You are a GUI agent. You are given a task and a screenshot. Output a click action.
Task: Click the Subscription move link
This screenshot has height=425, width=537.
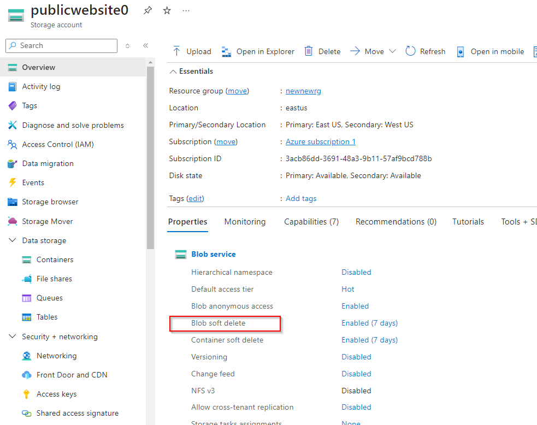tap(226, 142)
